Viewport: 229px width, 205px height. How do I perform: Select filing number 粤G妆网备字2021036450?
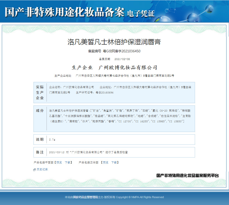[x=122, y=51]
